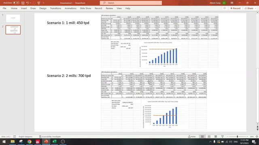Click the Share button
The image size is (259, 145).
pyautogui.click(x=249, y=8)
